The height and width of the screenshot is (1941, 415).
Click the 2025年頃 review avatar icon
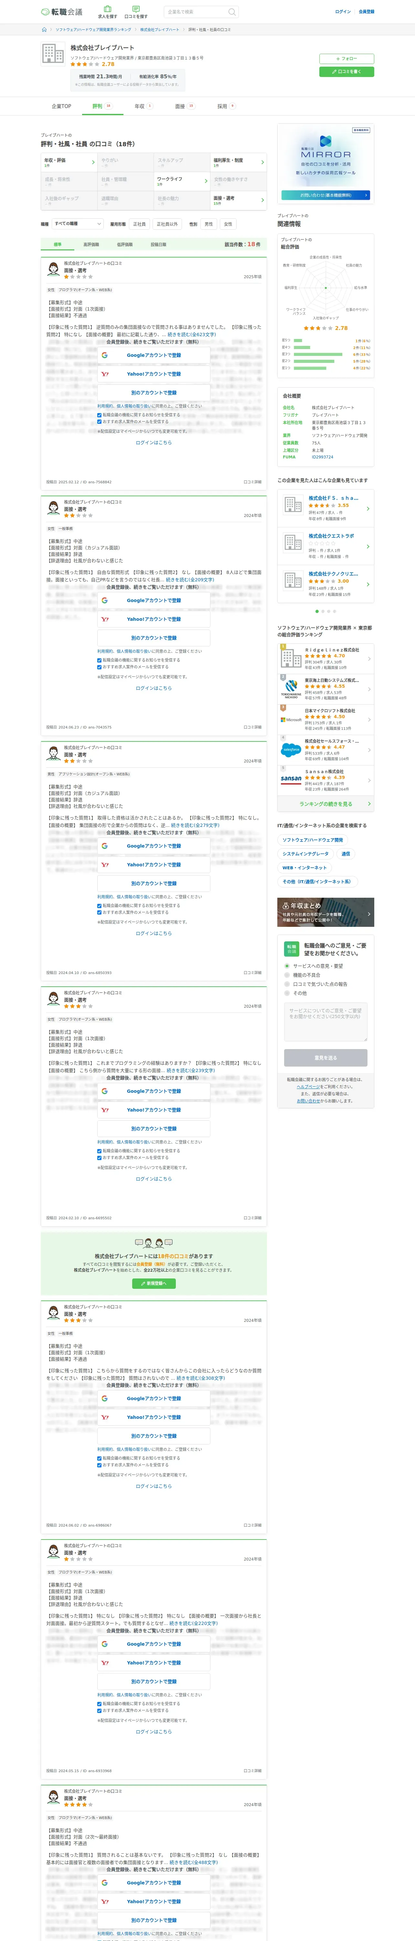pos(53,269)
